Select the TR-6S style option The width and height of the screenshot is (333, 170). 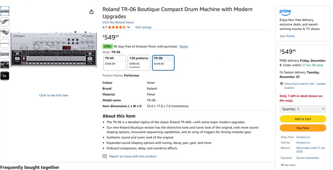click(x=114, y=63)
